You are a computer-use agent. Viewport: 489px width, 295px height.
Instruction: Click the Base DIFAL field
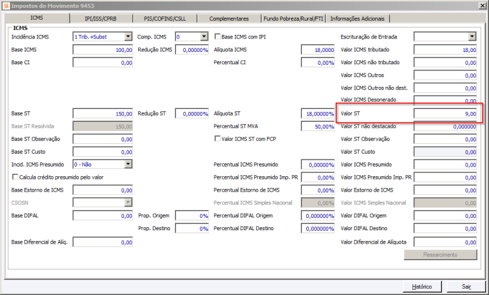click(103, 215)
